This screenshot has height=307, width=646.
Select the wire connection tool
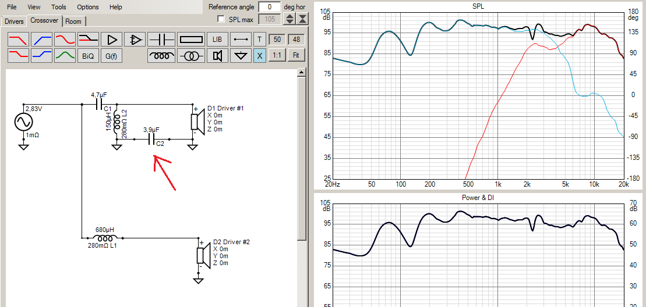[240, 40]
